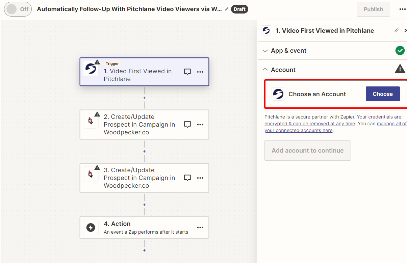Screen dimensions: 407x263
Task: Open top-right more options menu
Action: pyautogui.click(x=402, y=9)
